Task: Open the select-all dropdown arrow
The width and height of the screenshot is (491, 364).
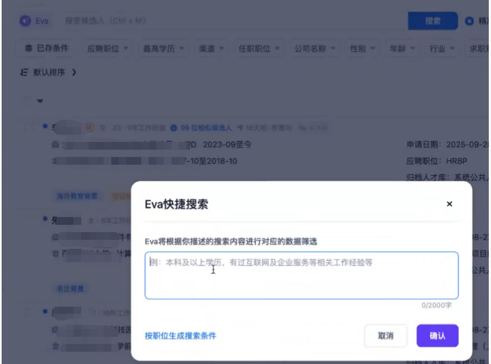Action: click(x=40, y=101)
